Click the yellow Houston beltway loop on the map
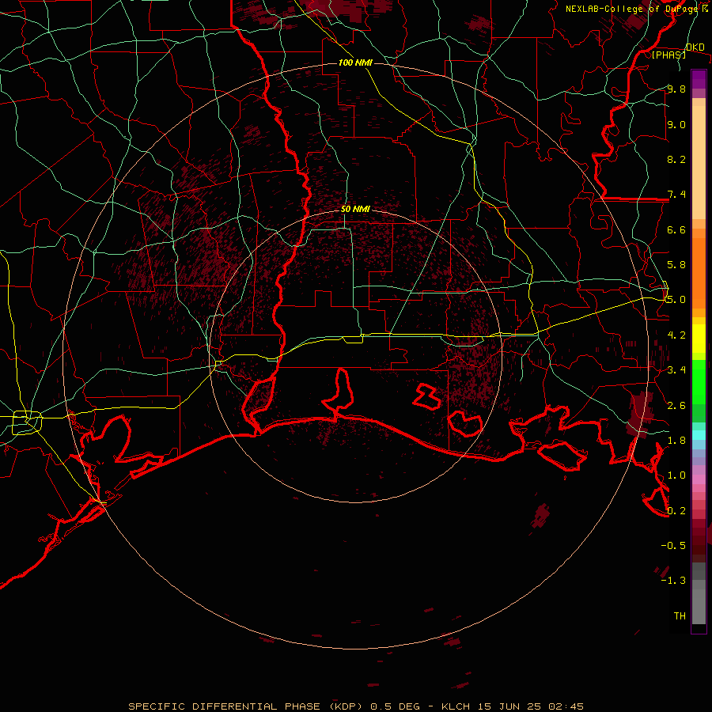 [26, 422]
